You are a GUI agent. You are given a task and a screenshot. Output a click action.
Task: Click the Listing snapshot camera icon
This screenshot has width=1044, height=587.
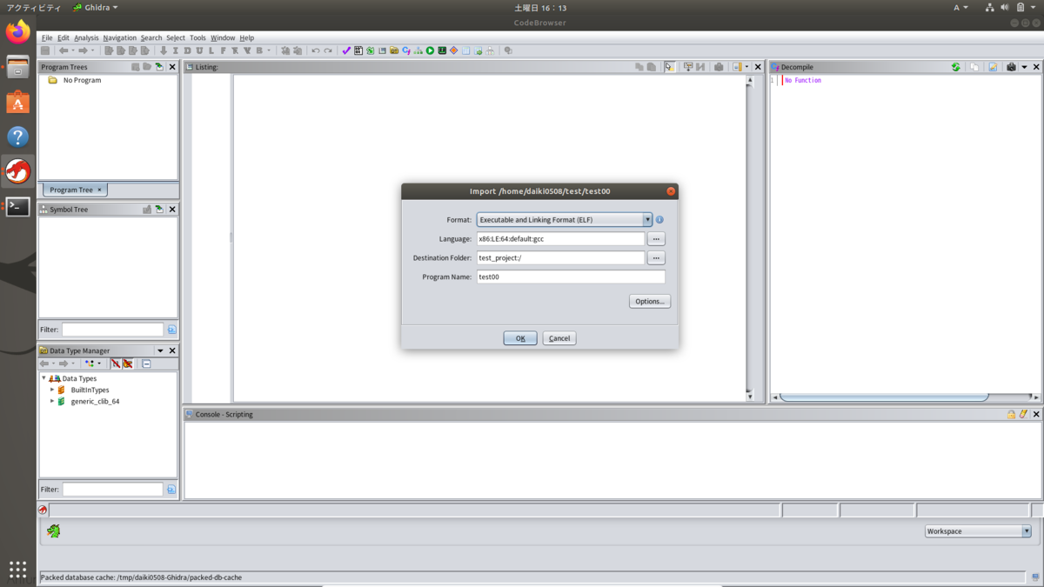pyautogui.click(x=719, y=67)
